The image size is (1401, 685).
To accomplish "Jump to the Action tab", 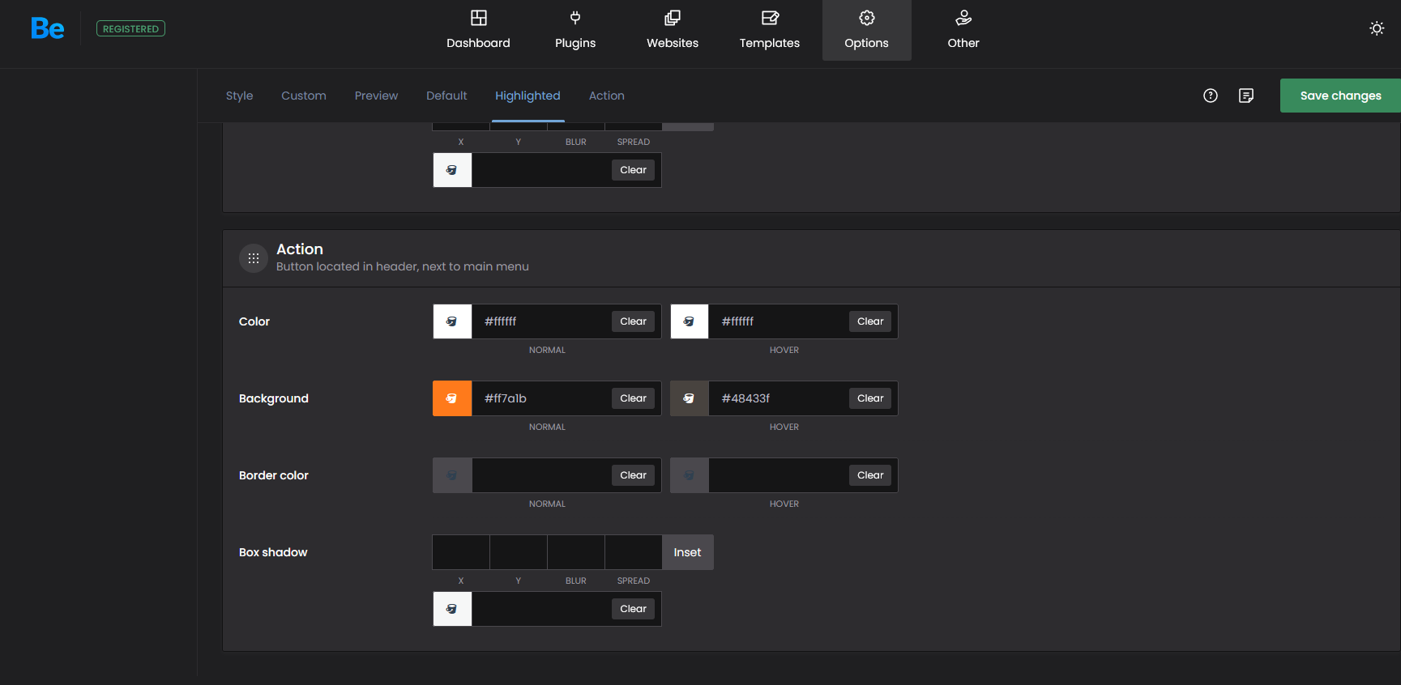I will [x=606, y=96].
